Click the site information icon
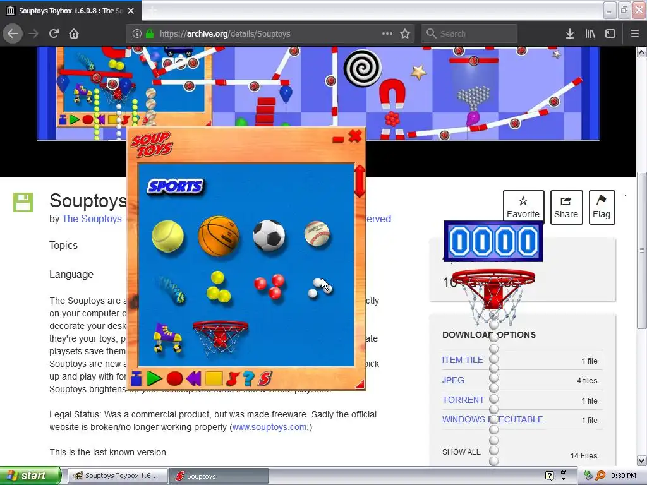 click(x=137, y=34)
